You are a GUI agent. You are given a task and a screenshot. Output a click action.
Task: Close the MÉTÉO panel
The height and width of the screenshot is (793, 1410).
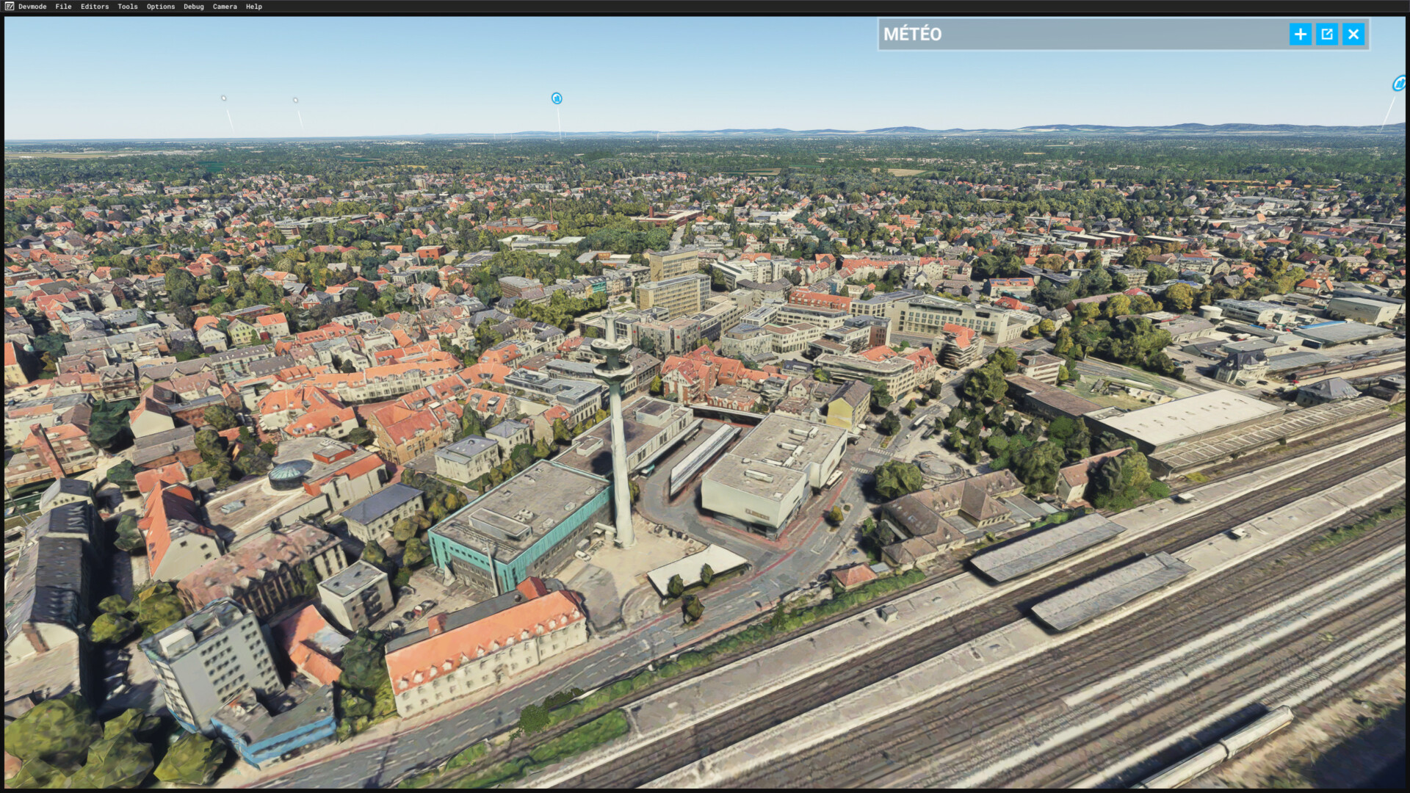click(1353, 34)
